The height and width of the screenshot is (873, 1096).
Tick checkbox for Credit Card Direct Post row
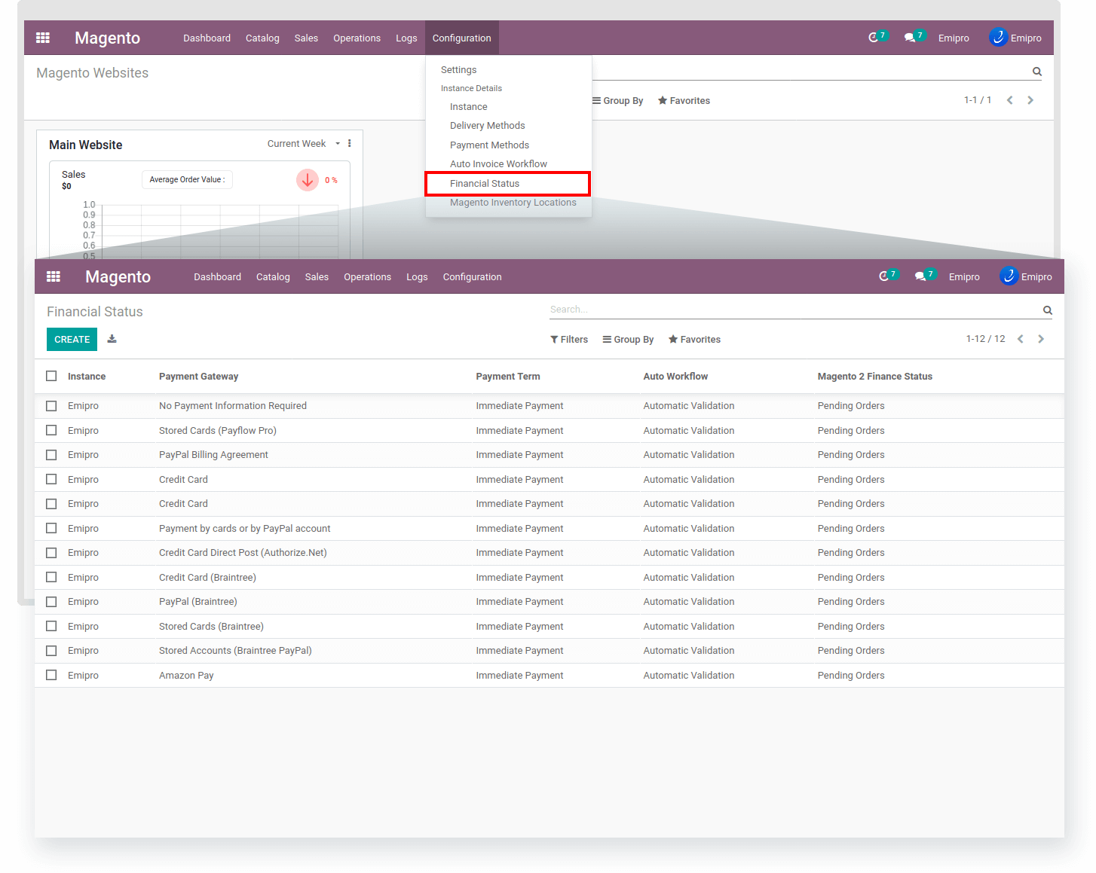[51, 553]
